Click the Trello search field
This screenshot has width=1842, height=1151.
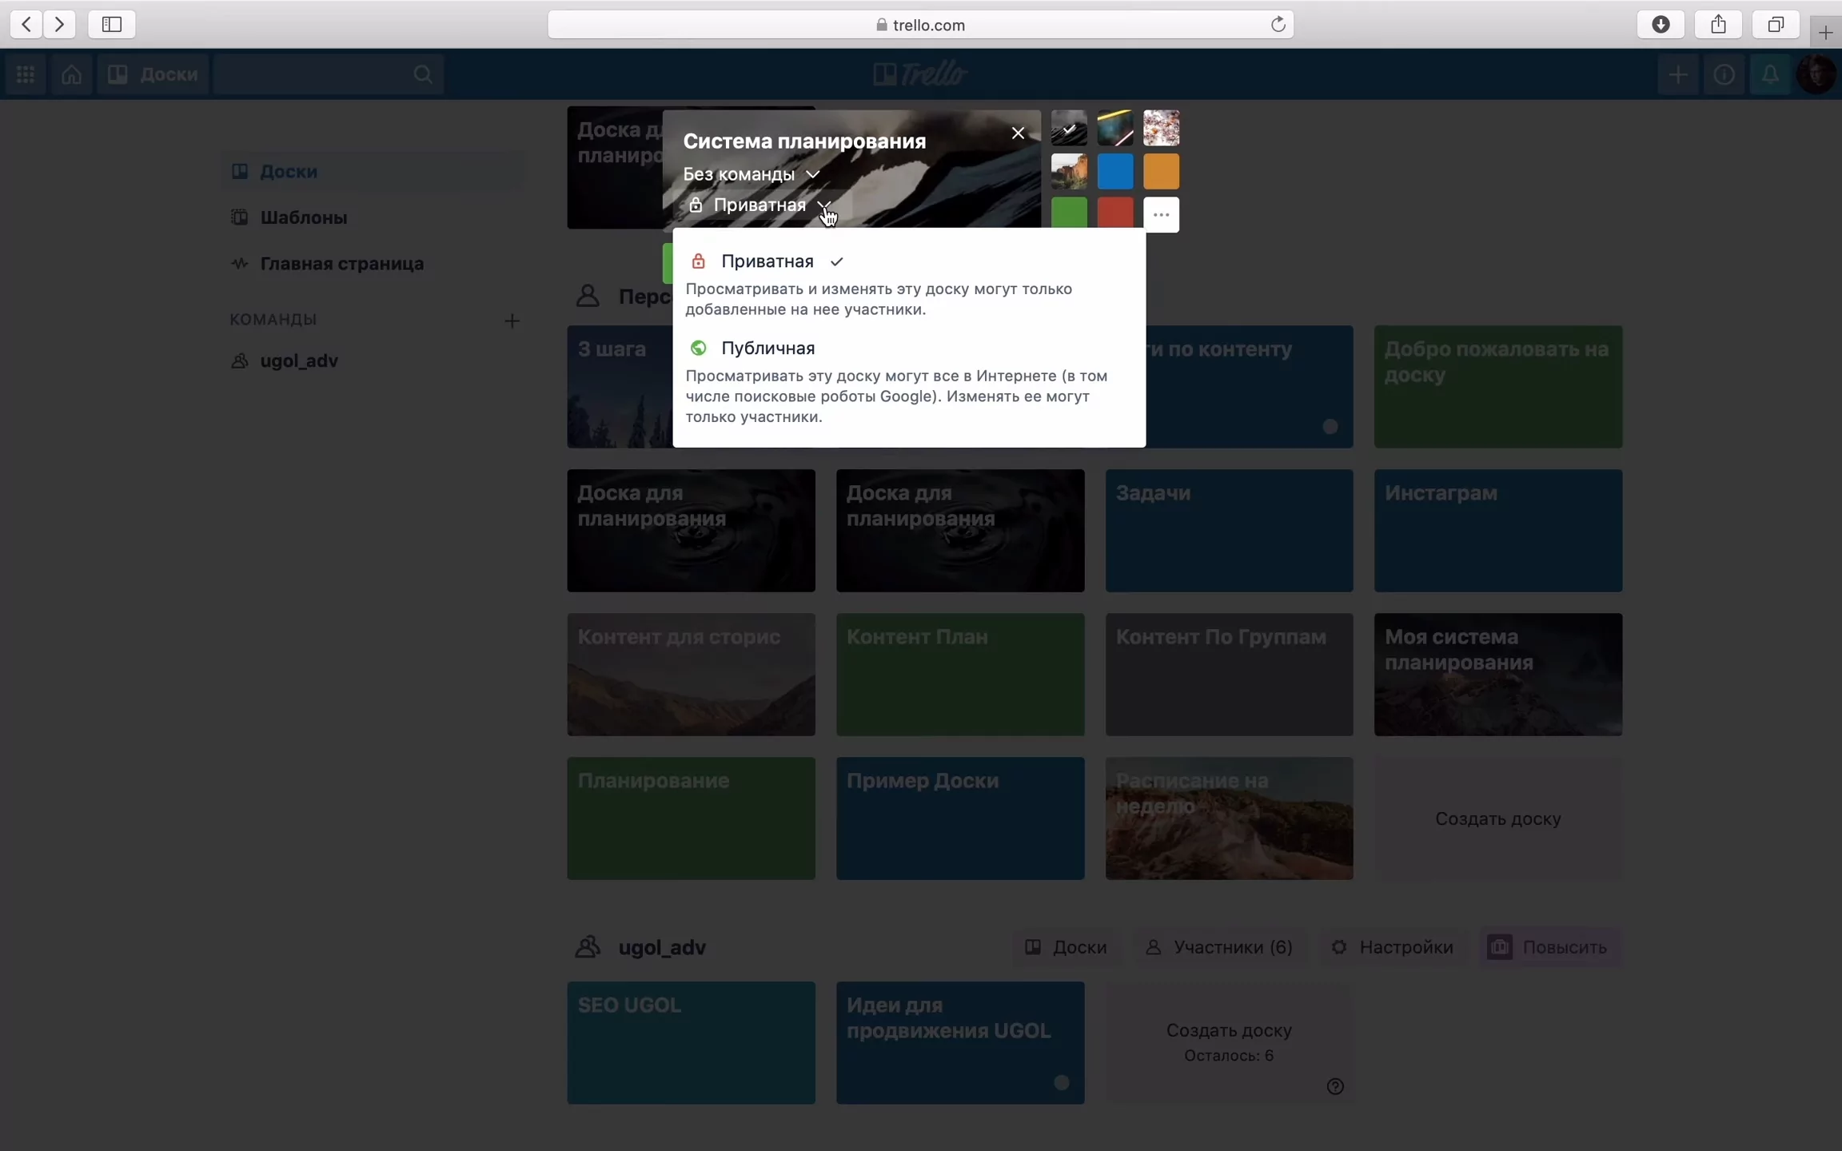coord(328,74)
